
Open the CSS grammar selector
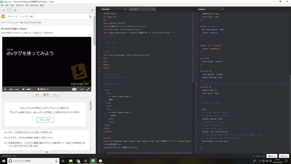coord(263,156)
